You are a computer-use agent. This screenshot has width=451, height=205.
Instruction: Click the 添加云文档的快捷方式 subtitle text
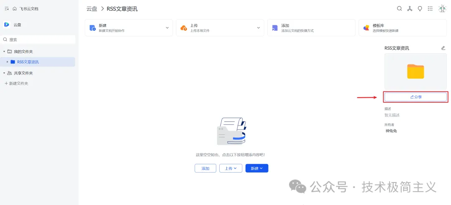pos(297,31)
